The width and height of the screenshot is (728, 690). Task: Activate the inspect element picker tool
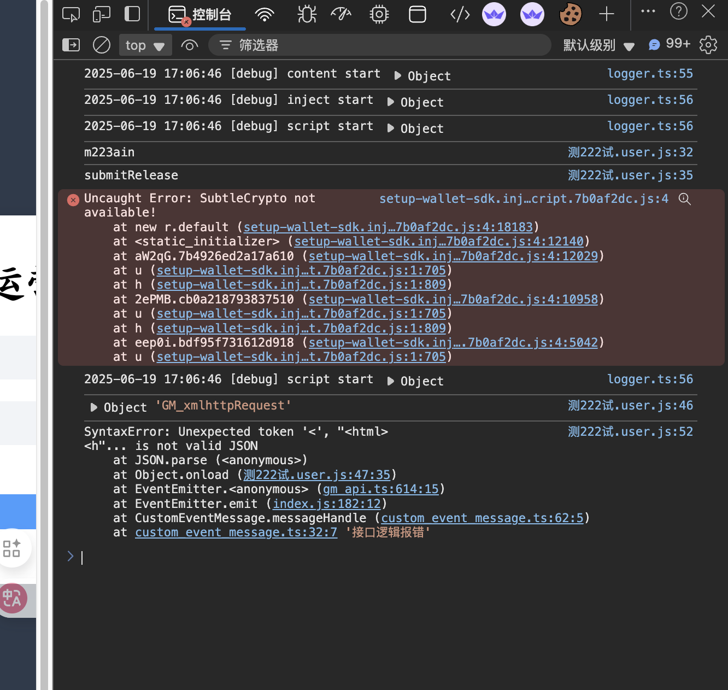(71, 14)
